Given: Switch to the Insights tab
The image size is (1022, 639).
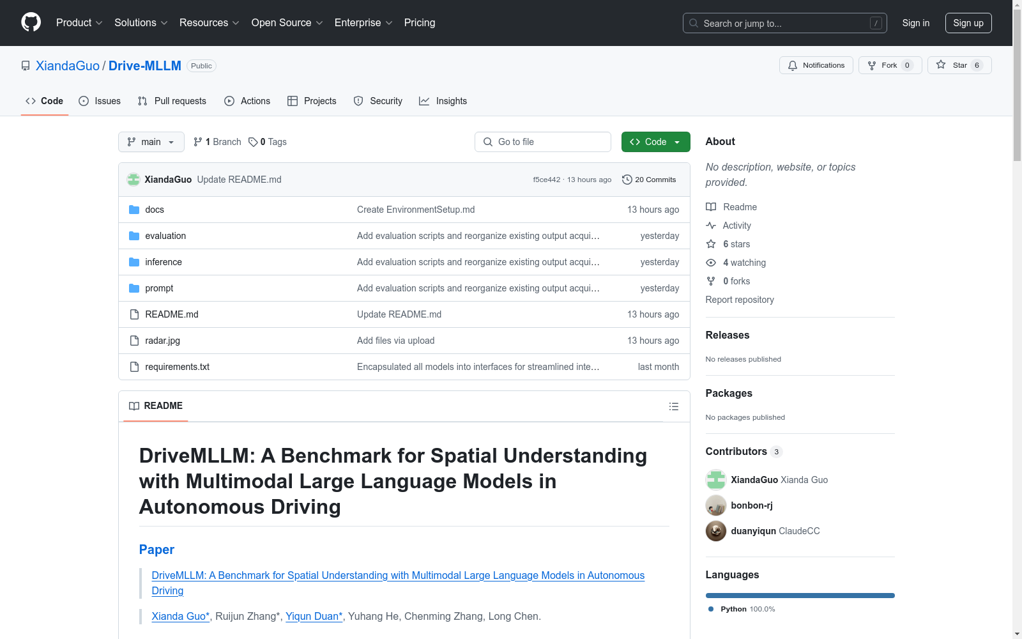Looking at the screenshot, I should [443, 101].
